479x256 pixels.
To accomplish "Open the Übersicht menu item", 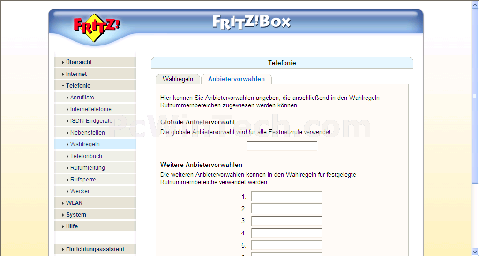I will pyautogui.click(x=95, y=62).
